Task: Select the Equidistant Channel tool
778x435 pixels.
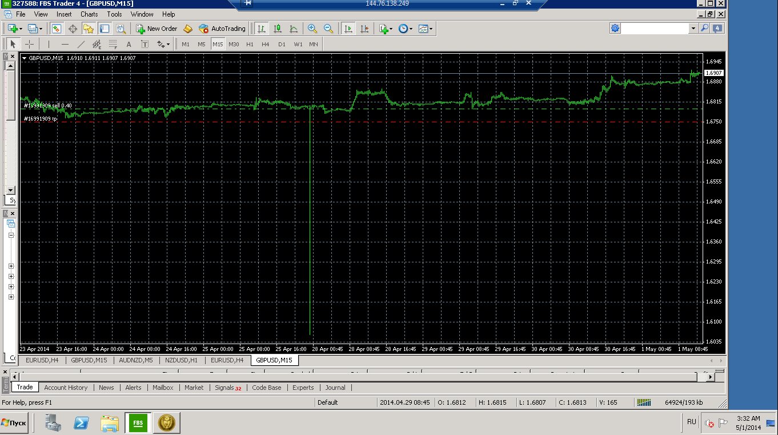Action: coord(97,44)
